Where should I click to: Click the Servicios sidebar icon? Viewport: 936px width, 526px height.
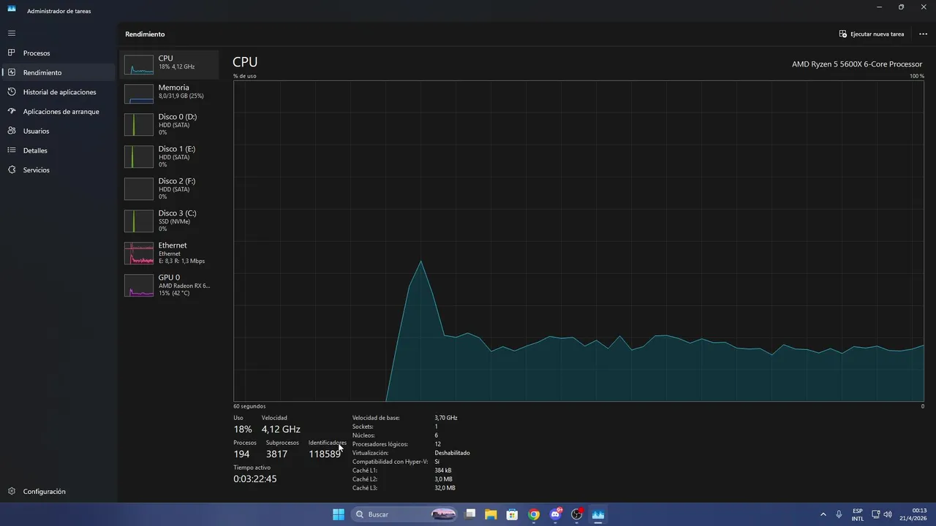[12, 169]
